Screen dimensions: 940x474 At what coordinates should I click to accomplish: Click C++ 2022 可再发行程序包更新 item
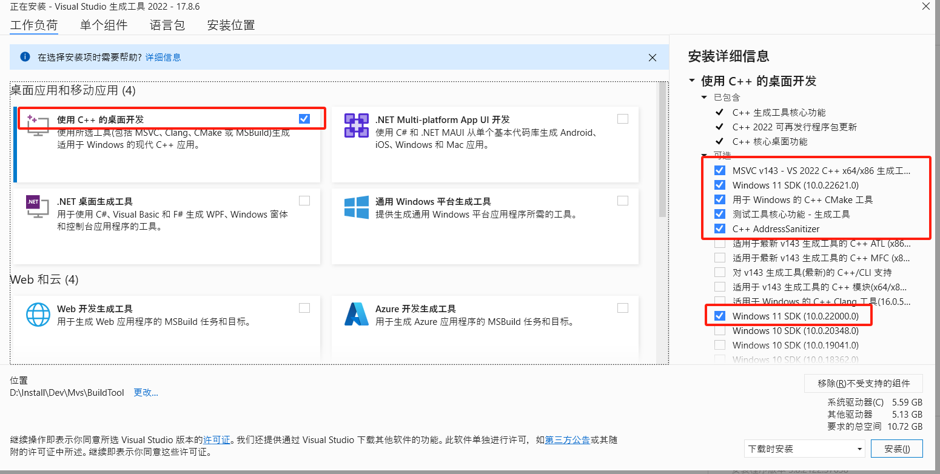[x=794, y=127]
